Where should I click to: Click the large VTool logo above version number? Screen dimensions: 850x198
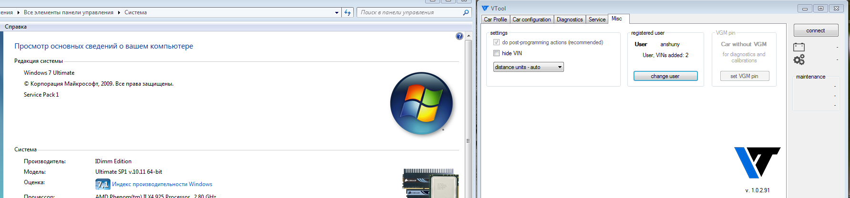pyautogui.click(x=757, y=162)
